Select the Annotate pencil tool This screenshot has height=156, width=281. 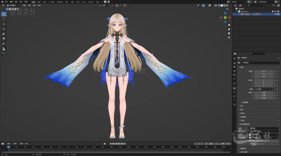coord(4,44)
